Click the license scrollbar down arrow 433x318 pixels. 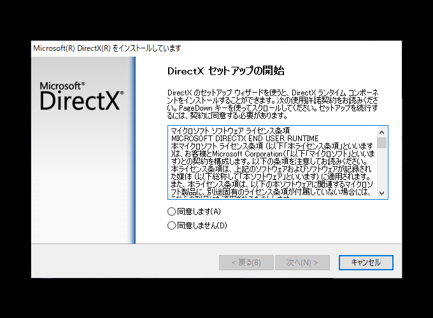[382, 193]
